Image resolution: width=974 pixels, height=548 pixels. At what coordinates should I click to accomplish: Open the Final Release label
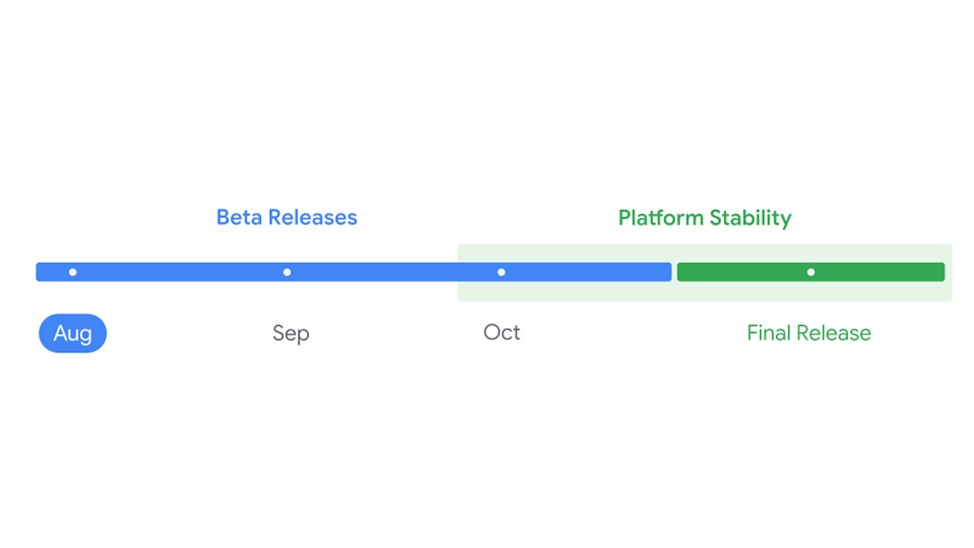pos(809,333)
